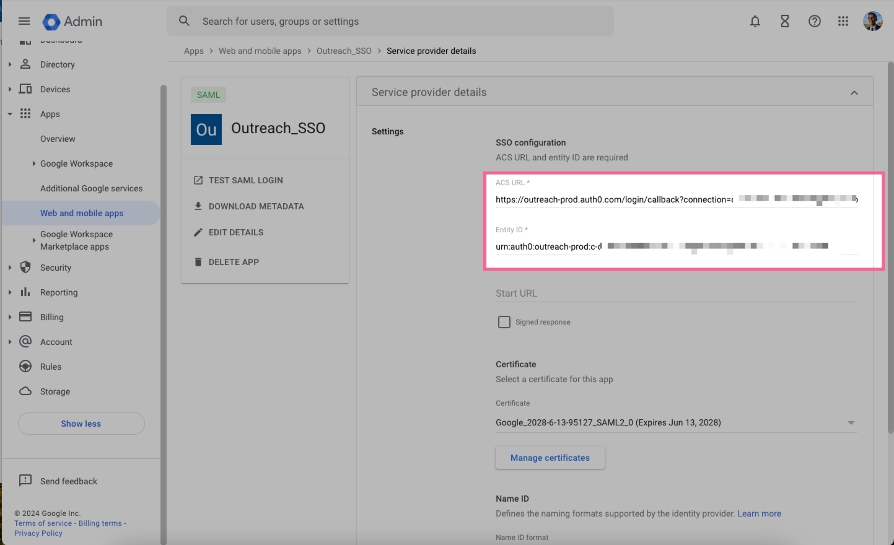Open notifications via the bell icon
The image size is (894, 545).
coord(755,20)
